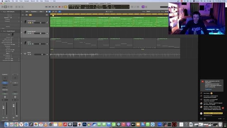Unsolo the first Crystal Pad track
The height and width of the screenshot is (128, 227).
(x=30, y=23)
